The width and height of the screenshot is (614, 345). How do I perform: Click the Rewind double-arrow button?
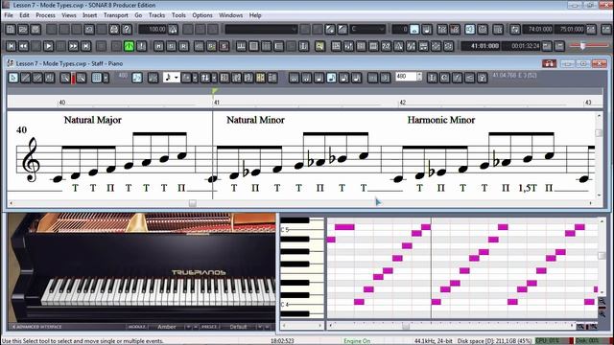[x=23, y=46]
